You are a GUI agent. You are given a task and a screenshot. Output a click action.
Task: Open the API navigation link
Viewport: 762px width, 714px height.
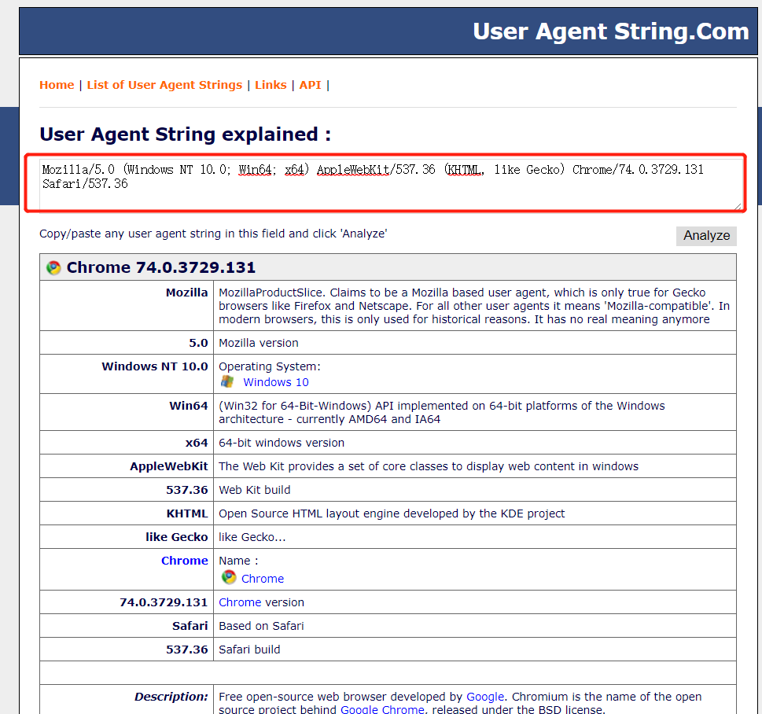[310, 84]
